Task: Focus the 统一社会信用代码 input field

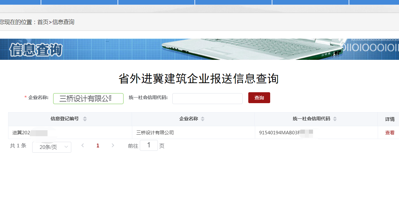Action: coord(207,99)
